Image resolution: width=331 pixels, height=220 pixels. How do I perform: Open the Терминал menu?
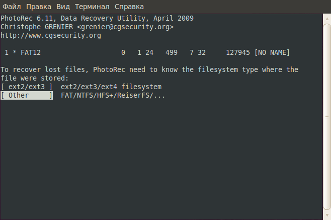92,7
